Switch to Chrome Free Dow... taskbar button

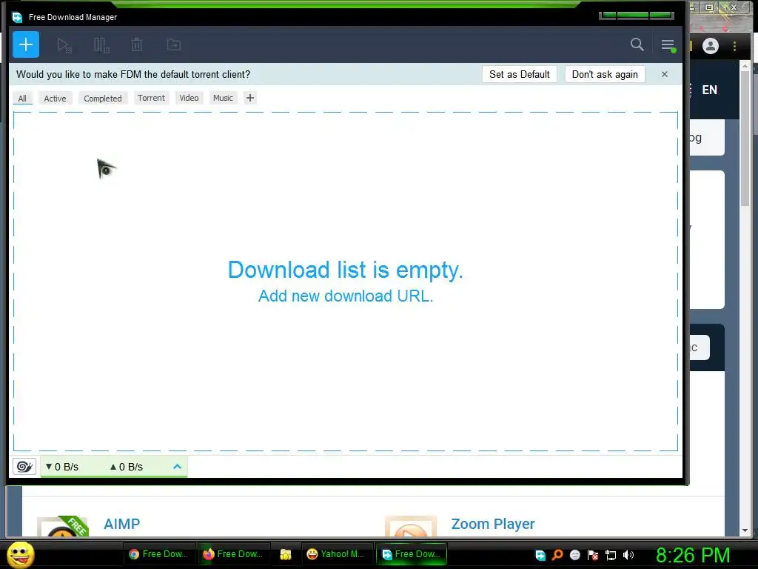click(x=159, y=554)
